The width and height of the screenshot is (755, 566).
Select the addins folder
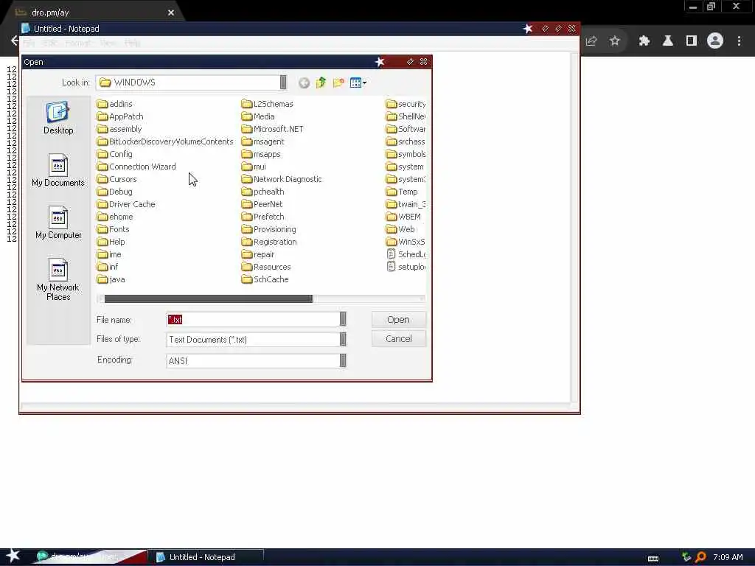pos(114,104)
